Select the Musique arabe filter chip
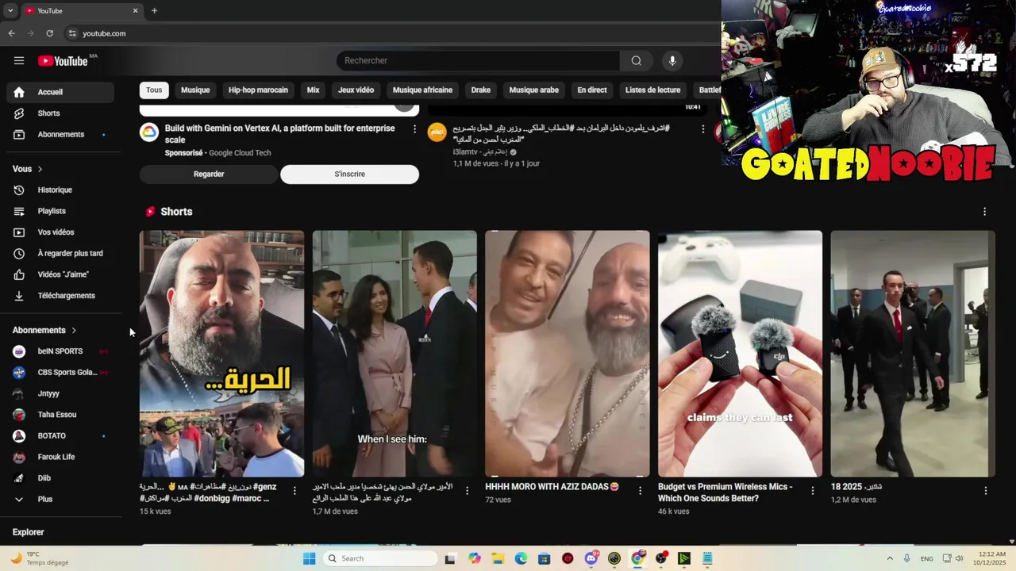This screenshot has width=1016, height=571. [x=534, y=90]
